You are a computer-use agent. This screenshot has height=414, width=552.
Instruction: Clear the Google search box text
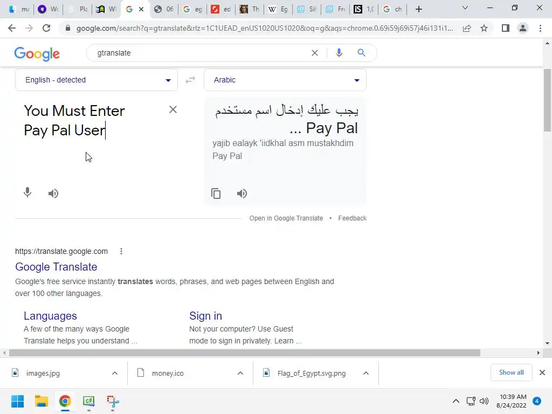pyautogui.click(x=315, y=53)
